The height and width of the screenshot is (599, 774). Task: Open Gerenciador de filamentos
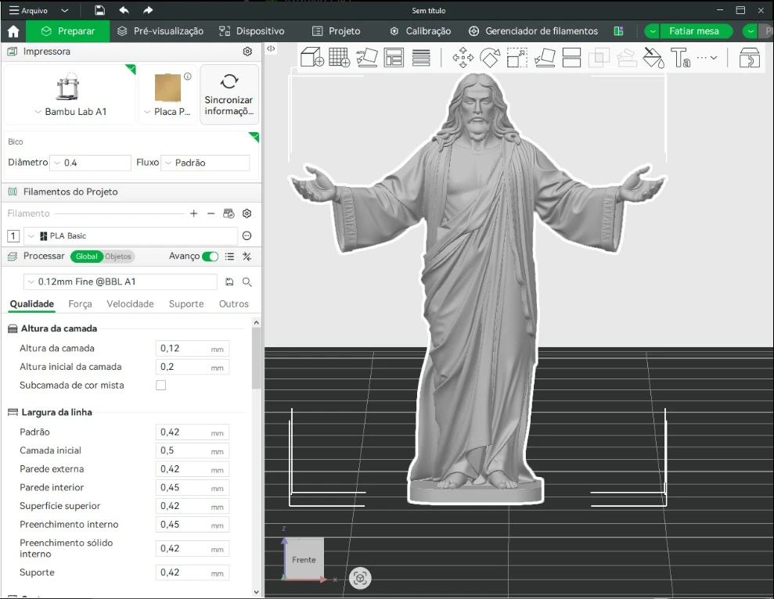tap(534, 31)
